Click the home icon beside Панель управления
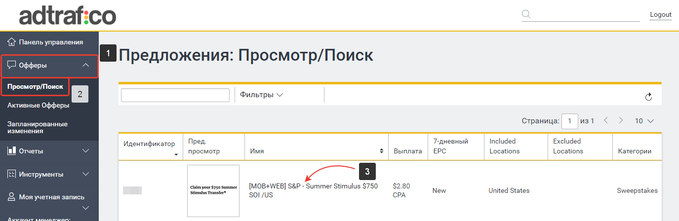 pos(12,42)
